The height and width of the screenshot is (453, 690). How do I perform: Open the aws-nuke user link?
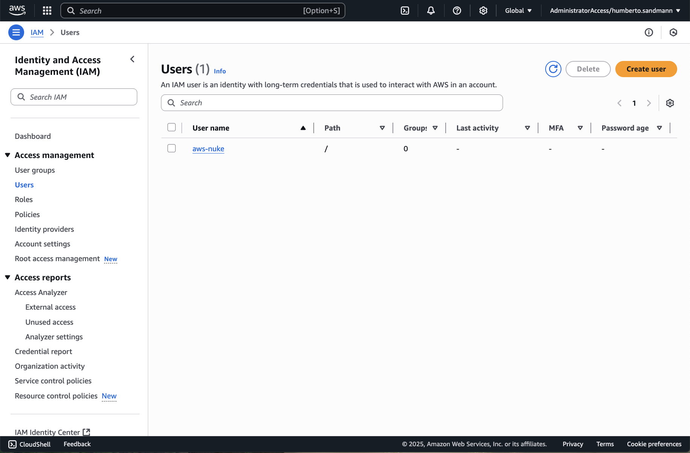tap(208, 149)
